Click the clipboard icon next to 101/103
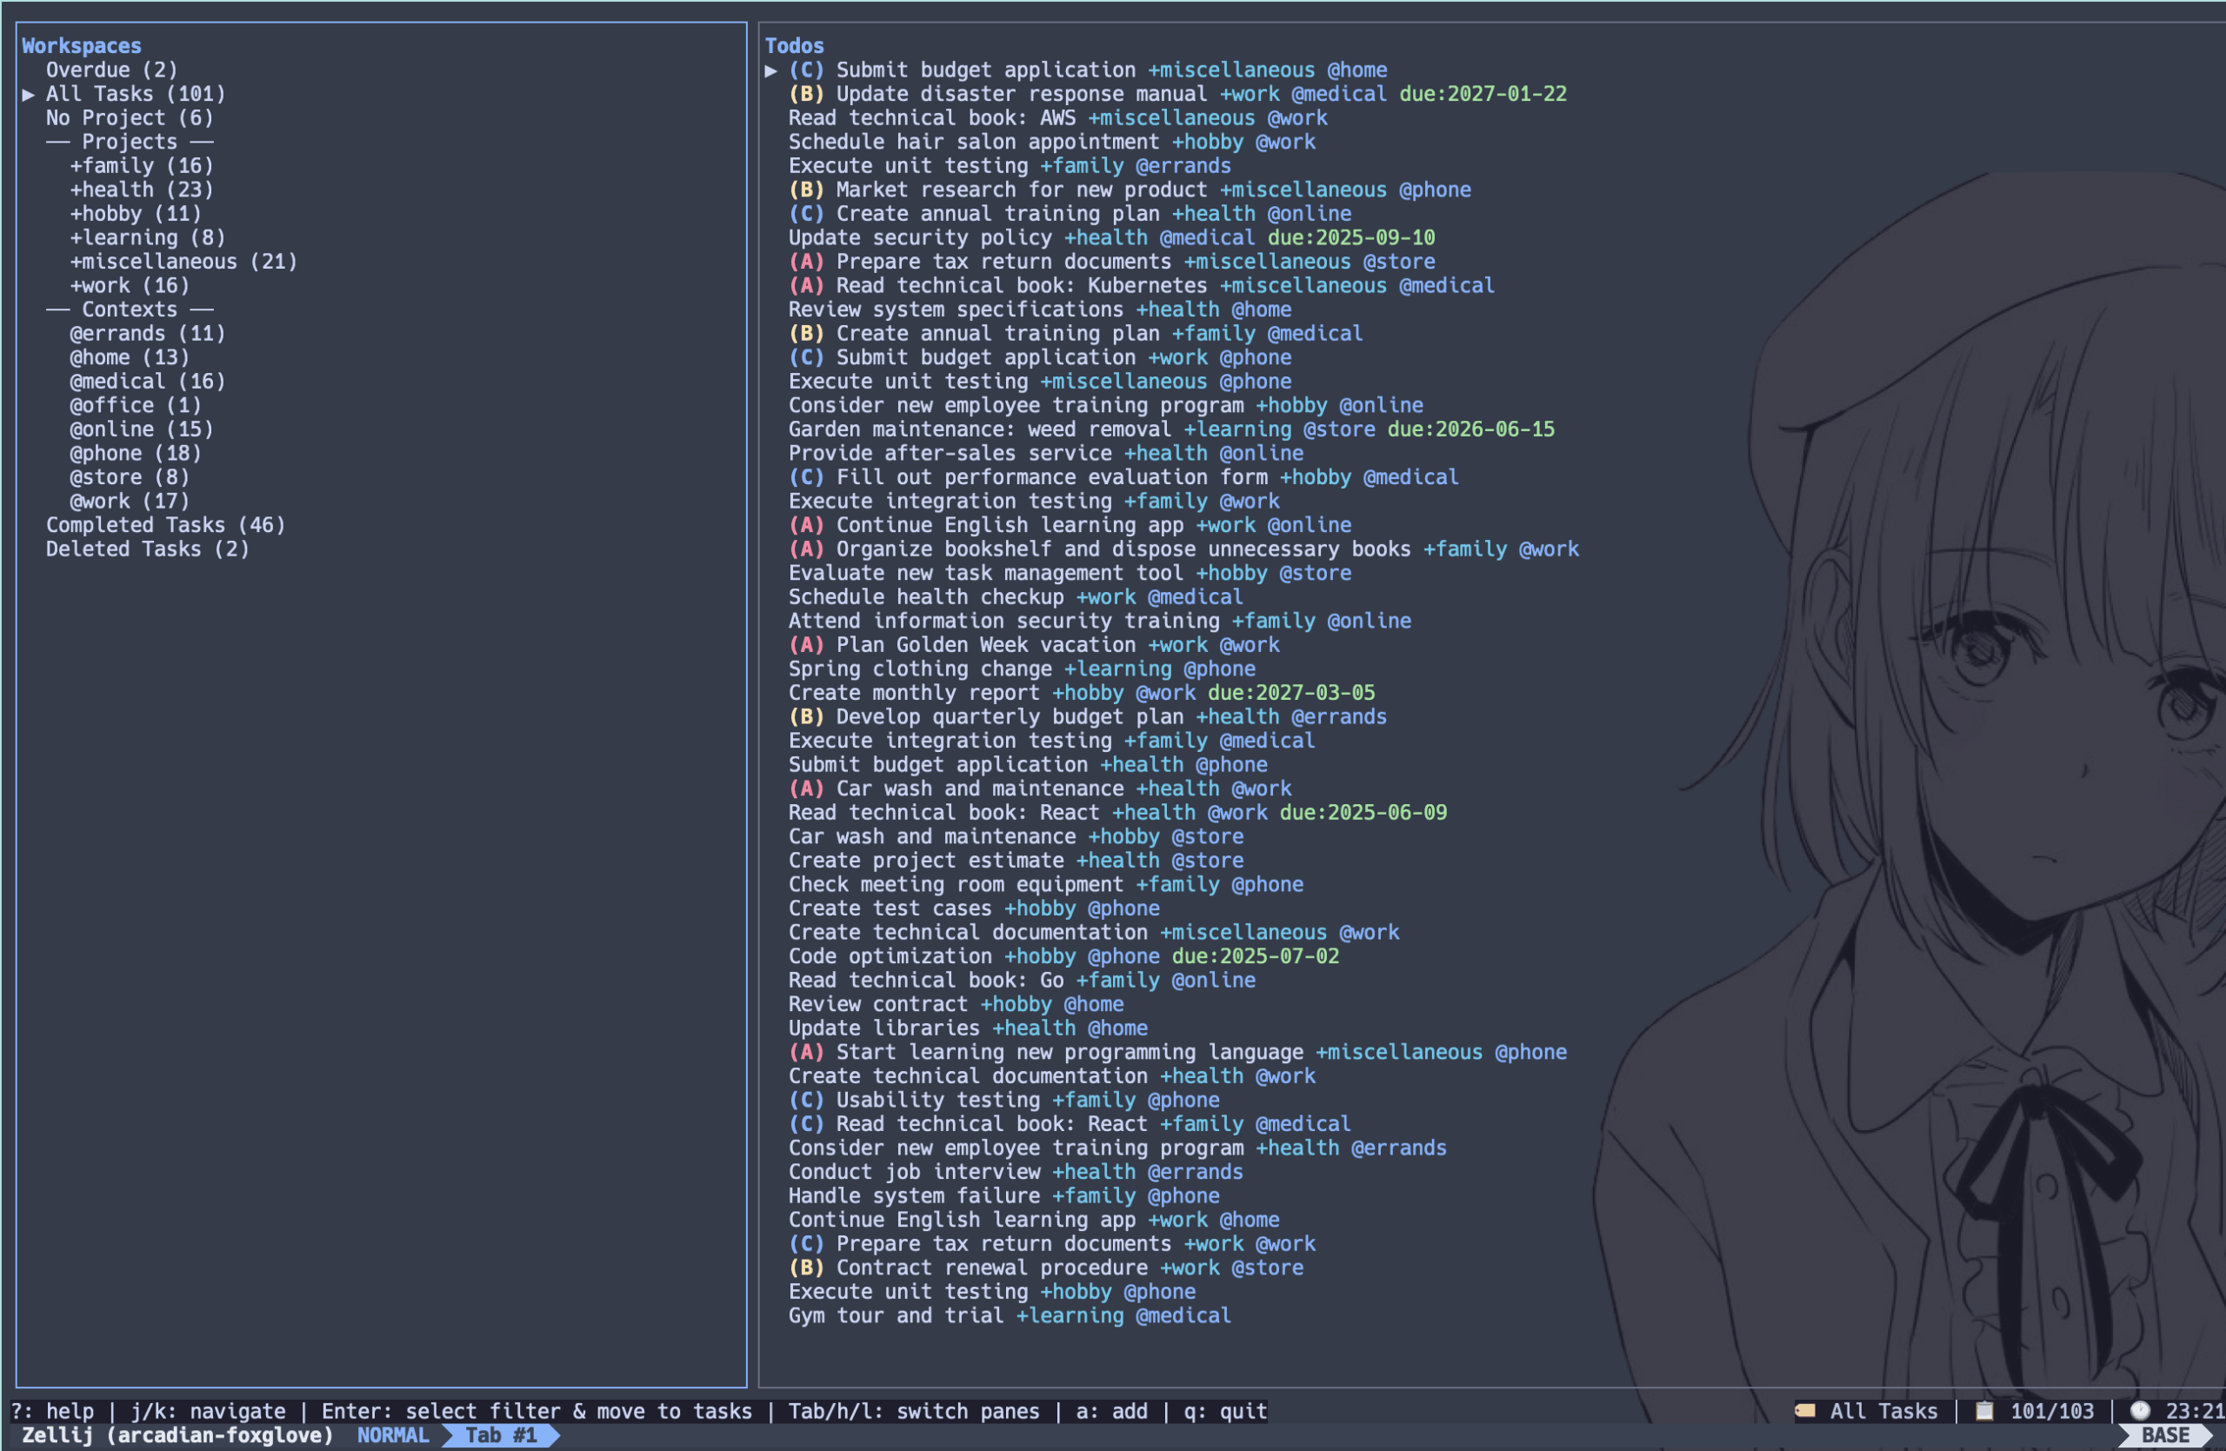 1983,1411
